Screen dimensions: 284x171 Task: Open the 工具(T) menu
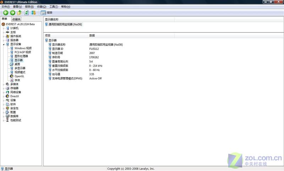coord(54,7)
